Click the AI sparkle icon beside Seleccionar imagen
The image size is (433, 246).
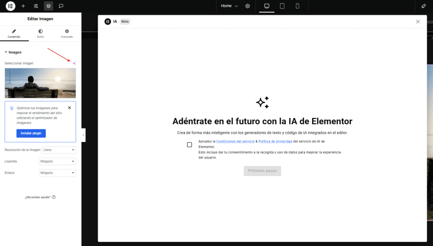click(74, 63)
